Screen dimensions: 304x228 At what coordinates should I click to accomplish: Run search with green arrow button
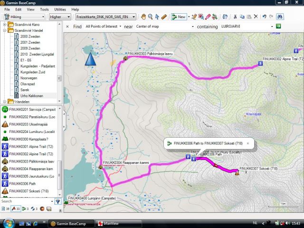279,27
